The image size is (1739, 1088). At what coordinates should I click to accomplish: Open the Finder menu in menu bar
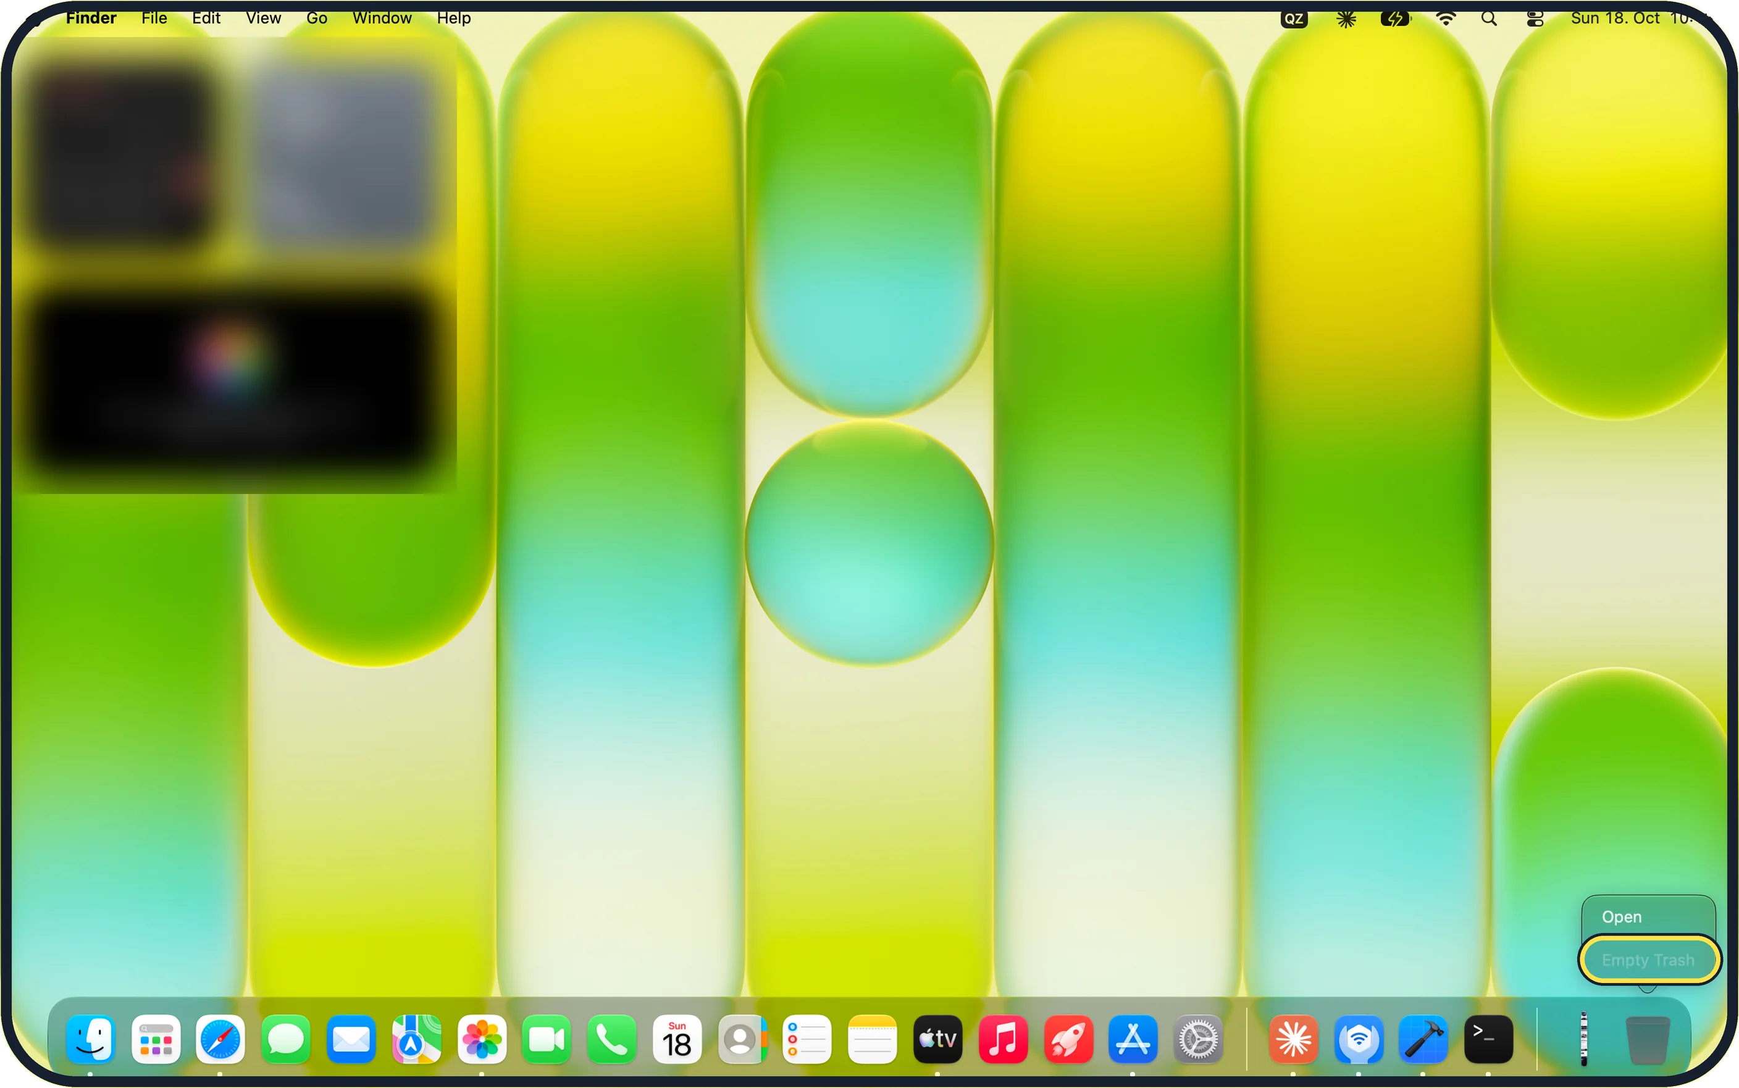[91, 18]
